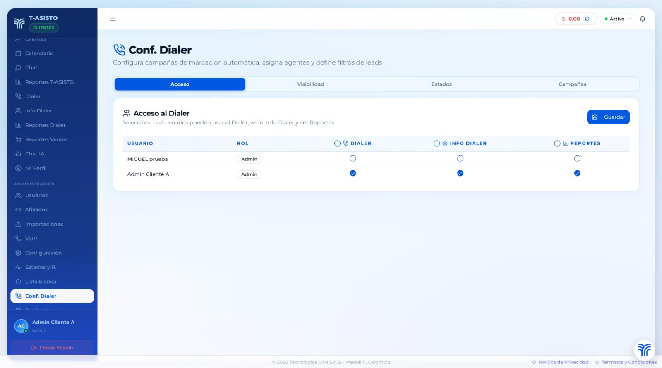662x368 pixels.
Task: Switch to the Estados tab
Action: click(x=441, y=84)
